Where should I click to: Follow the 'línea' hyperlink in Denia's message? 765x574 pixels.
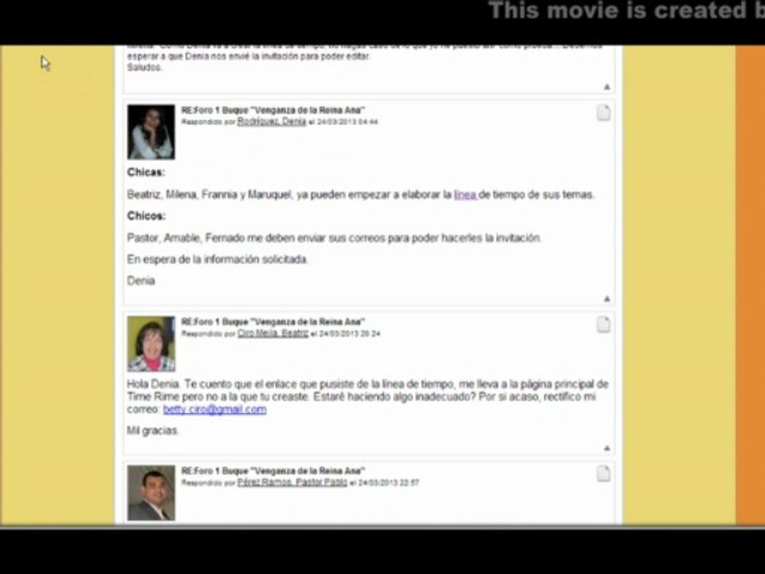pyautogui.click(x=465, y=195)
